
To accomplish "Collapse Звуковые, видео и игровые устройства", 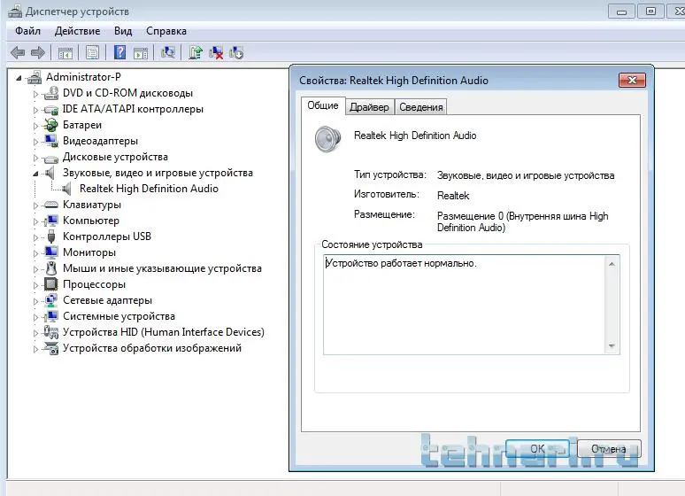I will tap(35, 174).
